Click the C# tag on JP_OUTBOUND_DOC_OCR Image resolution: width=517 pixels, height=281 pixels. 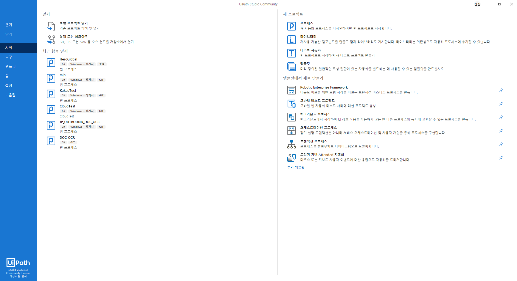(x=63, y=127)
